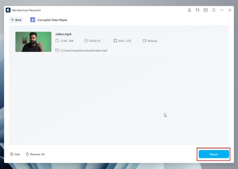Click the camera device icon
Image resolution: width=238 pixels, height=169 pixels.
tap(144, 41)
